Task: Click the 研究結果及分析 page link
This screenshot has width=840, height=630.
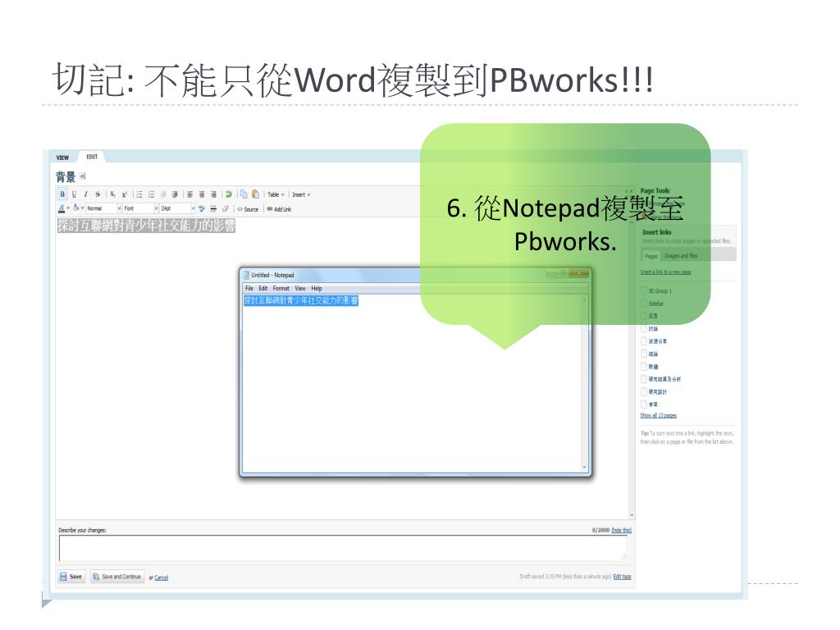Action: coord(664,379)
